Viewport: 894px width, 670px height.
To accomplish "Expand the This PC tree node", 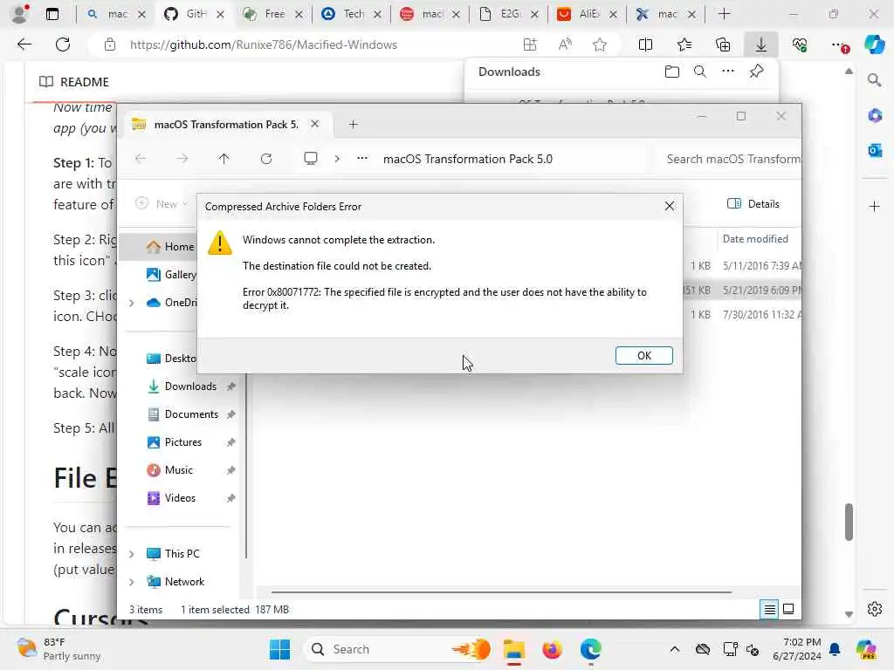I will (132, 554).
